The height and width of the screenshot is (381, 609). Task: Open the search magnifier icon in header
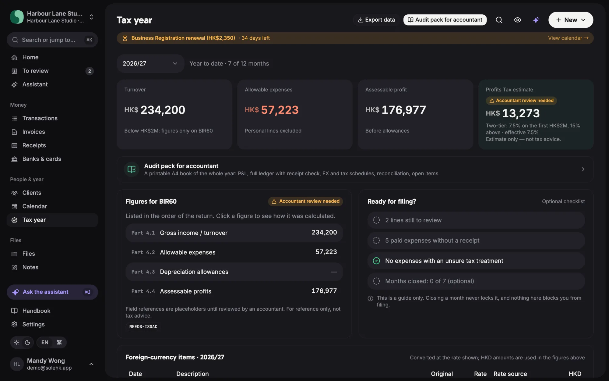499,20
